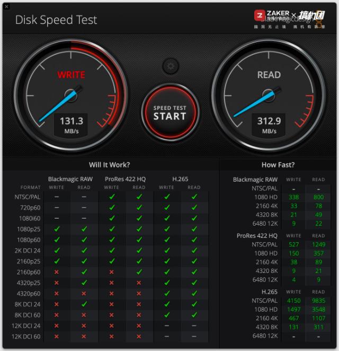Click the ZAKER logo watermark
This screenshot has height=351, width=339.
click(x=272, y=15)
